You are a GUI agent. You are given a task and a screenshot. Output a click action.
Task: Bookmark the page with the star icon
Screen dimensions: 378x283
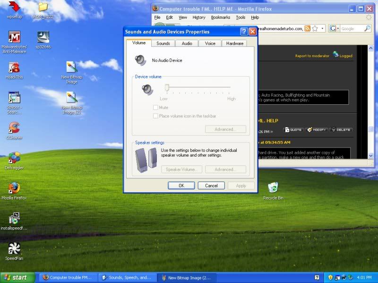tap(315, 29)
